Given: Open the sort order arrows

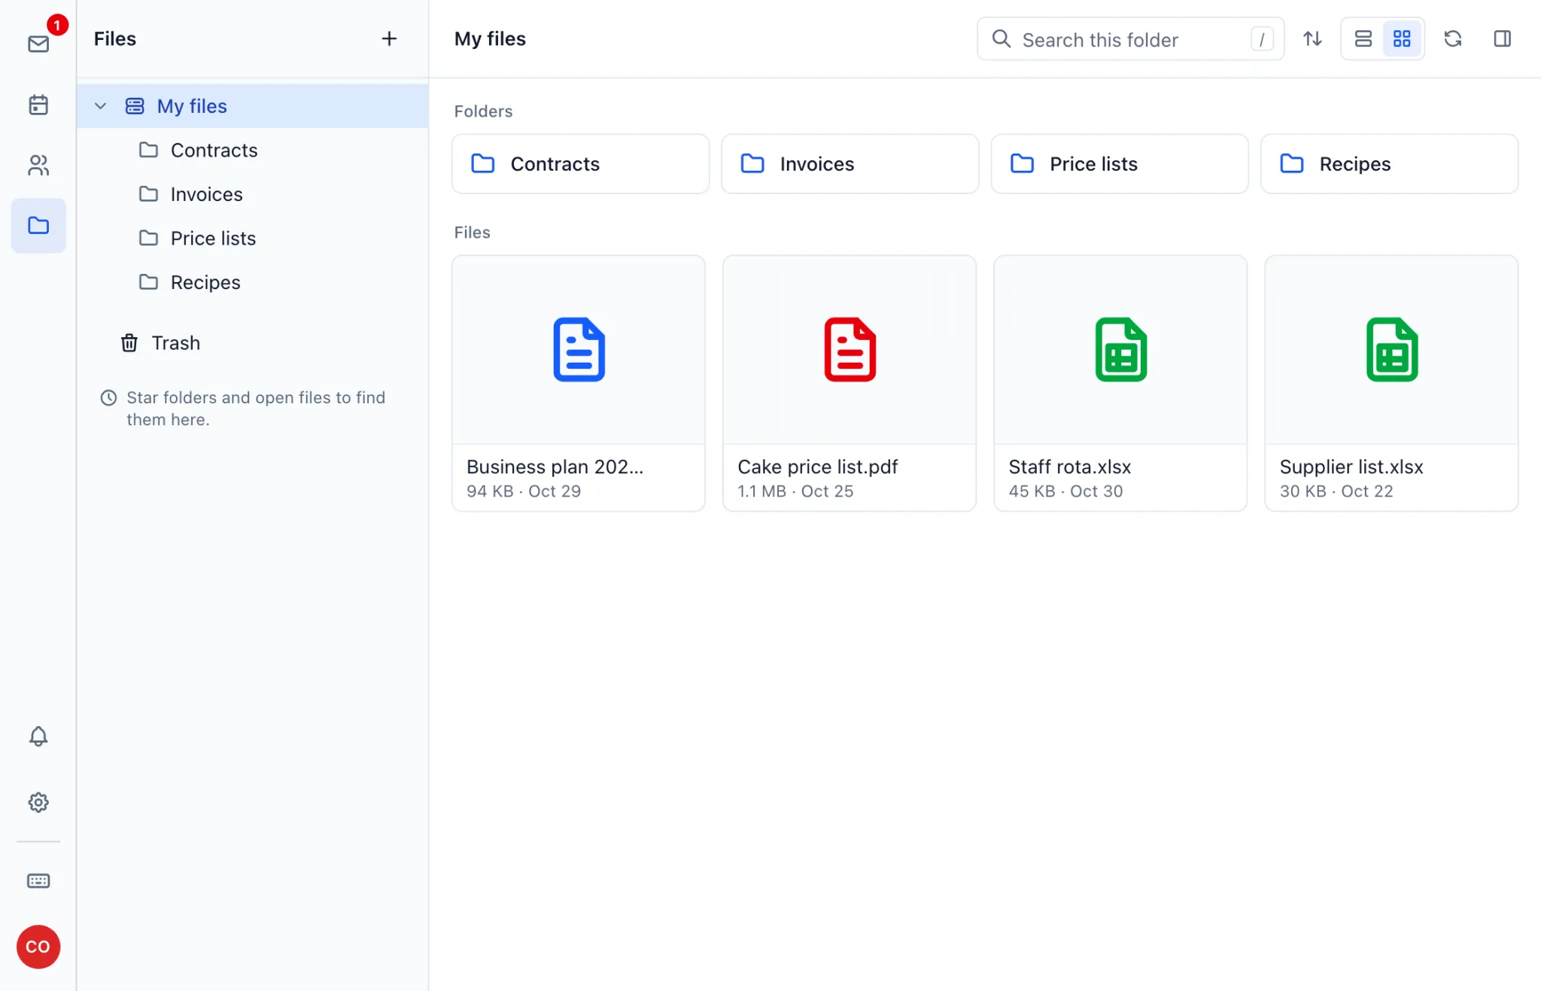Looking at the screenshot, I should pyautogui.click(x=1312, y=38).
